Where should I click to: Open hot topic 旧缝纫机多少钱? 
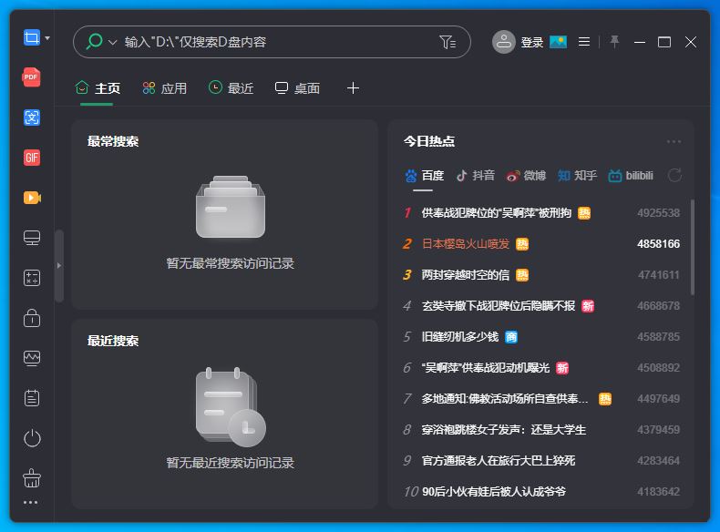click(x=460, y=337)
